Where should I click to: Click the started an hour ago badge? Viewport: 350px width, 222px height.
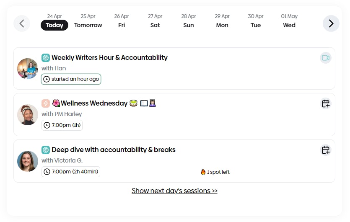click(x=71, y=79)
